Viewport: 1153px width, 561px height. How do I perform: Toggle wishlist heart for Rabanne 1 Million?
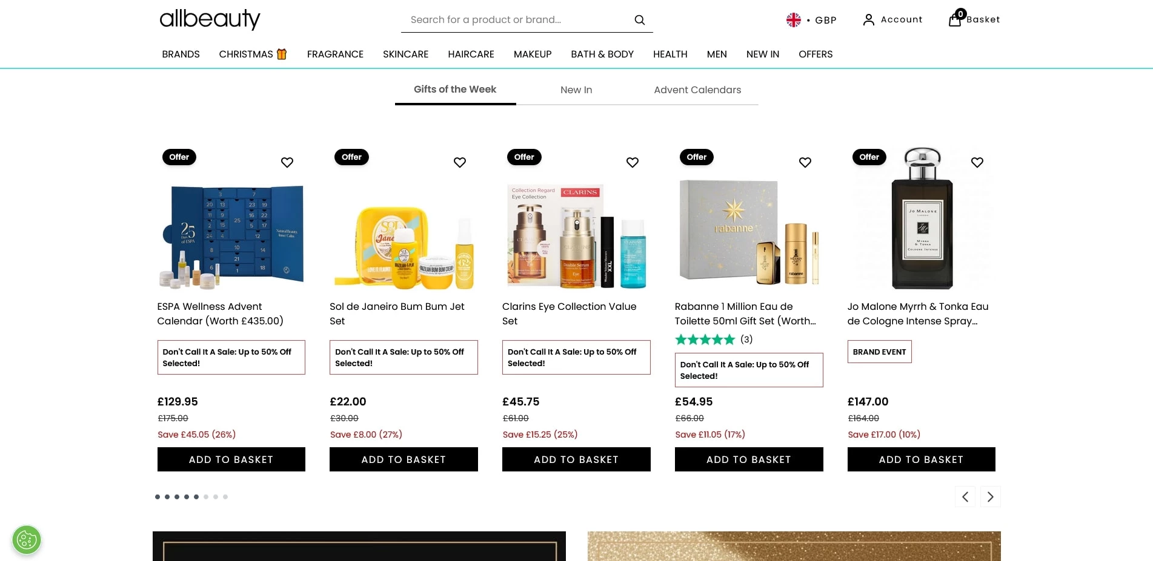coord(805,162)
